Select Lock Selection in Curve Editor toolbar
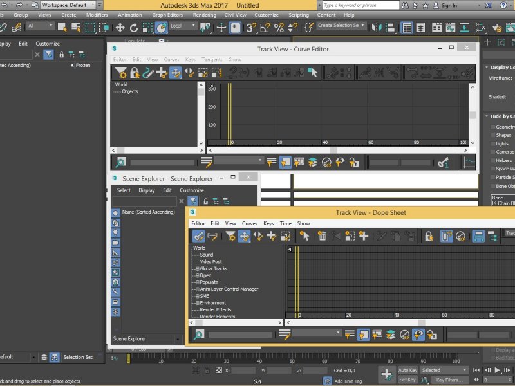The image size is (515, 386). point(135,73)
